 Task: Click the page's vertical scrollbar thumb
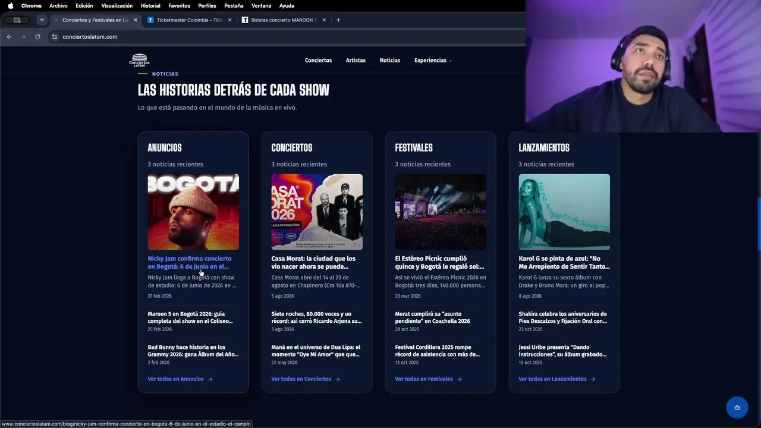[759, 224]
